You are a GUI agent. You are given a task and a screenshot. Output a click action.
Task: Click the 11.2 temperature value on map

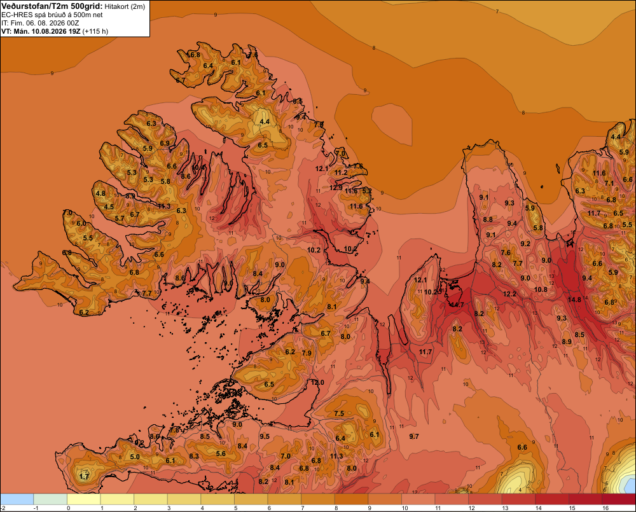click(341, 172)
